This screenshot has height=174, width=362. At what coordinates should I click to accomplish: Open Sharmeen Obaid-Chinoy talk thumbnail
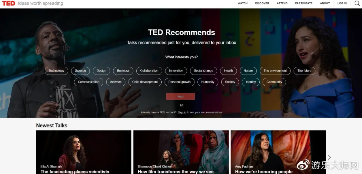point(181,152)
